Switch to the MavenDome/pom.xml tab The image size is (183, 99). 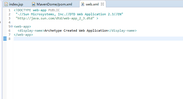(52, 4)
